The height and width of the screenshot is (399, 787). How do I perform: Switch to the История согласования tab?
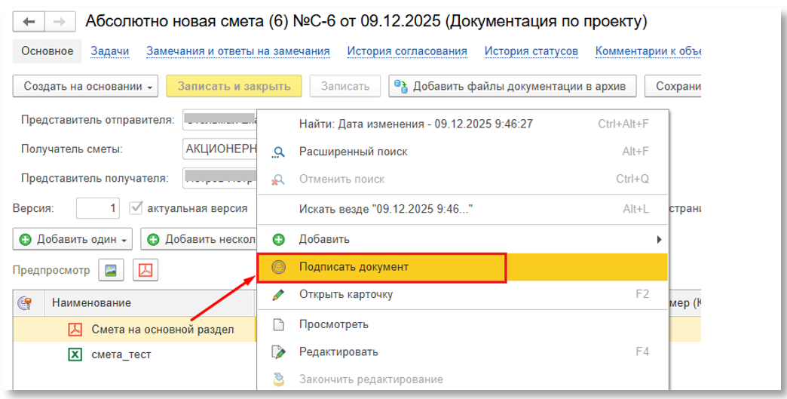point(407,51)
